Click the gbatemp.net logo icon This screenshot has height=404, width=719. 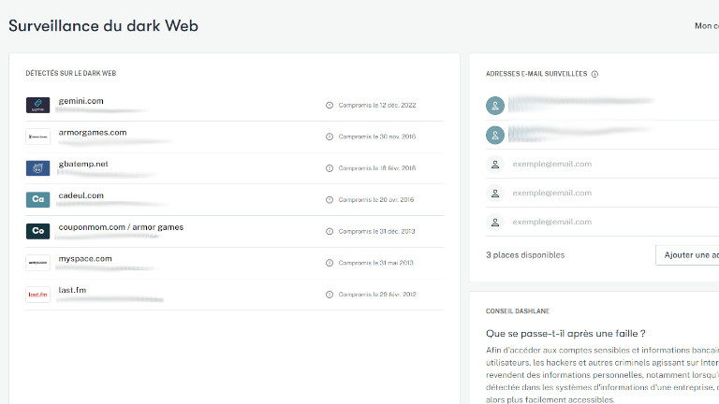coord(37,168)
